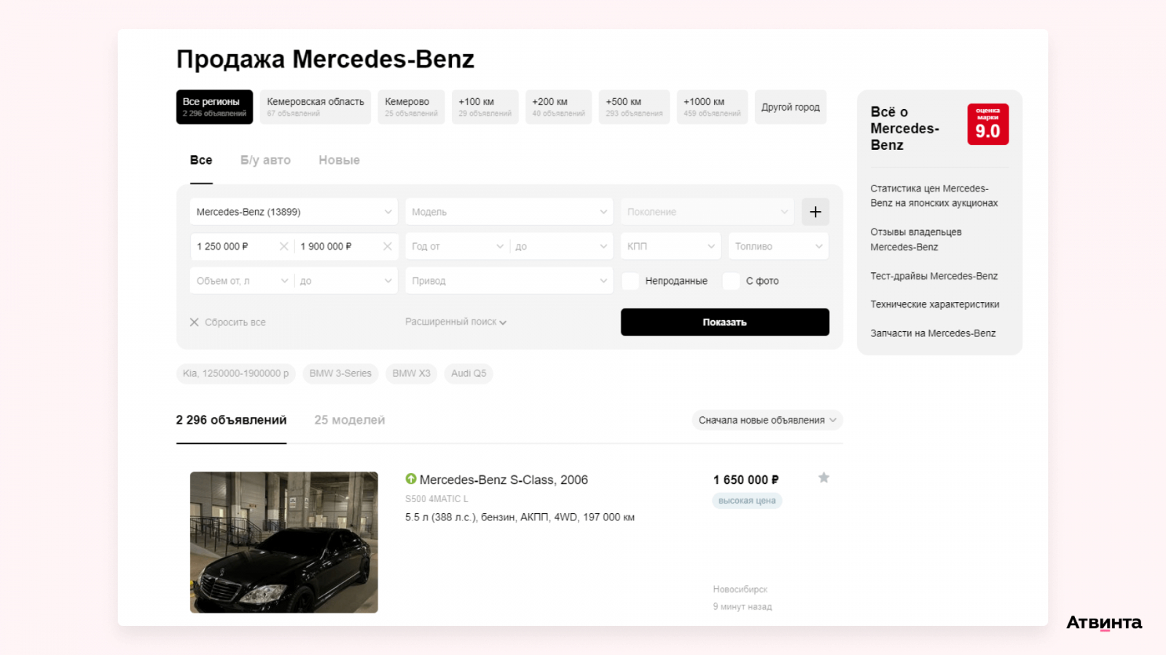Open the Модель dropdown
Viewport: 1166px width, 655px height.
[509, 212]
